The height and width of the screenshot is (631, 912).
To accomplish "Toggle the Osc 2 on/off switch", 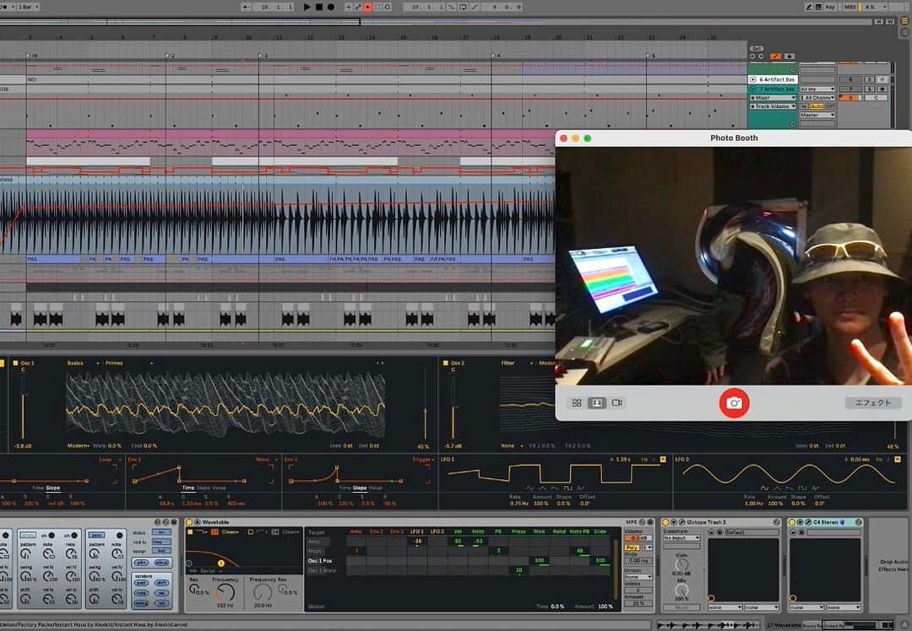I will 446,363.
